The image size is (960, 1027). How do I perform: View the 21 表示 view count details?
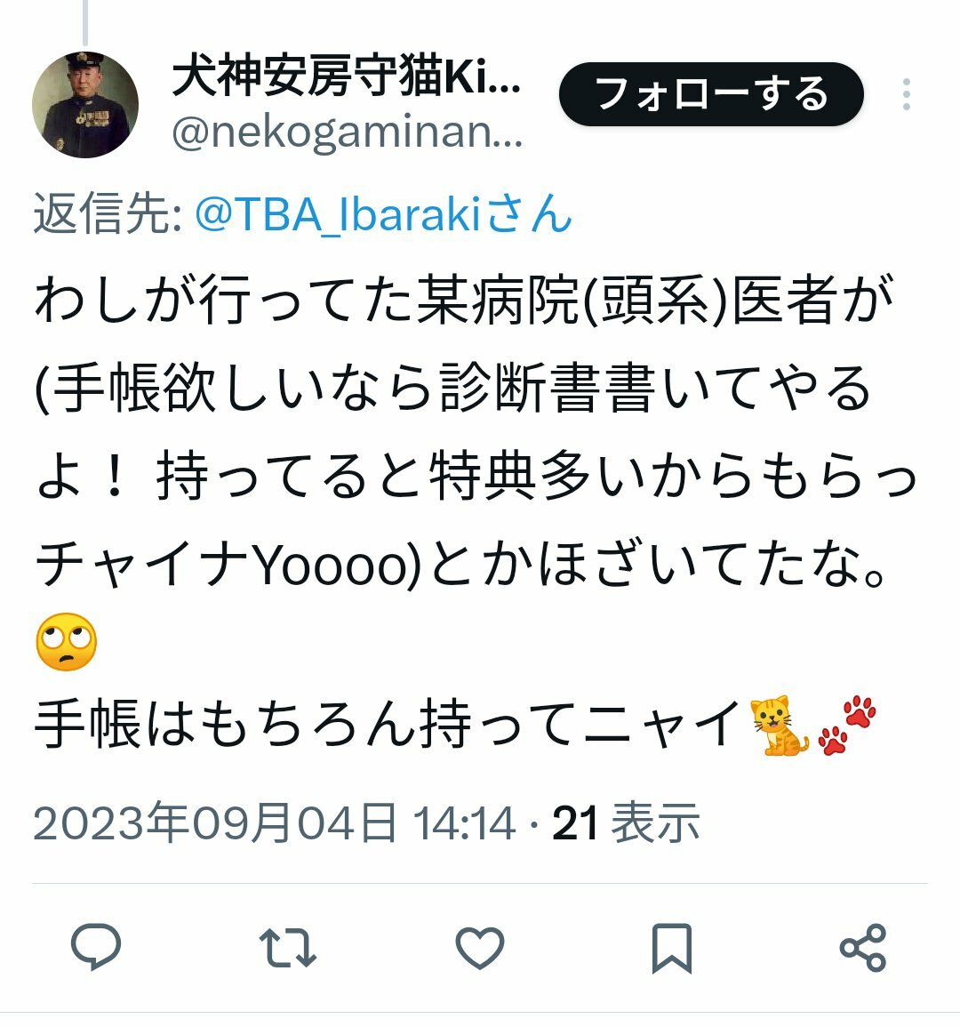[x=626, y=822]
